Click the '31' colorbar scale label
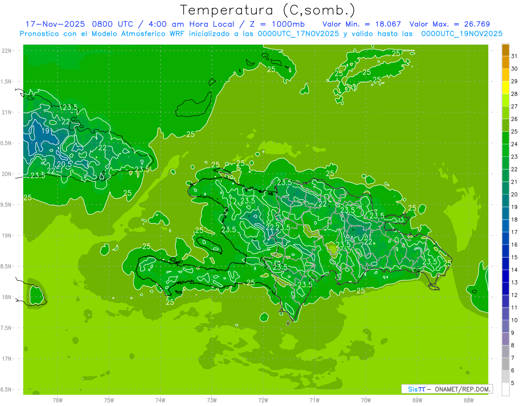This screenshot has height=406, width=526. click(515, 56)
